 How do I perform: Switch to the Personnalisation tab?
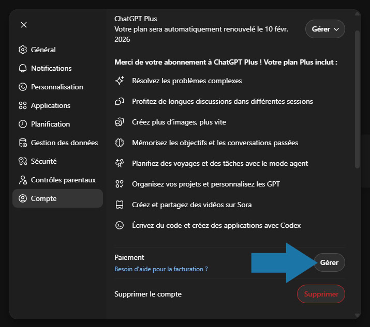[x=57, y=87]
